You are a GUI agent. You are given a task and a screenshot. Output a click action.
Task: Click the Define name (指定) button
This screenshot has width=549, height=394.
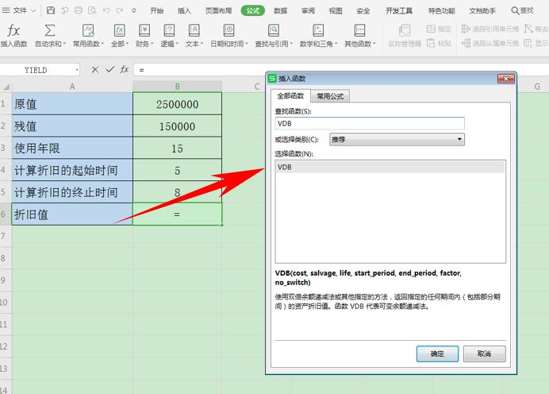(439, 29)
